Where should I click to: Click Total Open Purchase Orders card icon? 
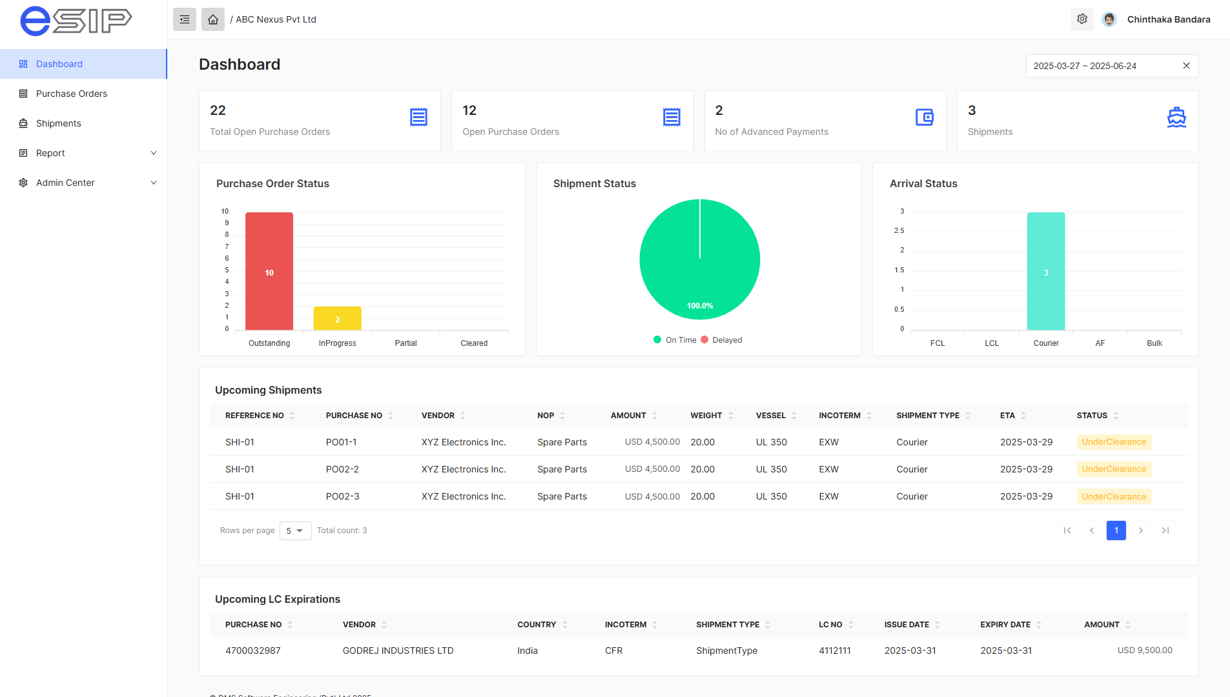419,117
